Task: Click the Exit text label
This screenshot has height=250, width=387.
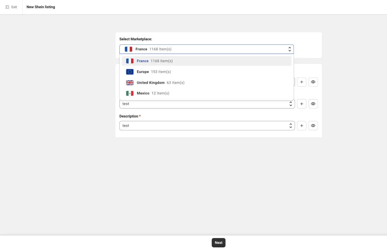Action: tap(14, 7)
